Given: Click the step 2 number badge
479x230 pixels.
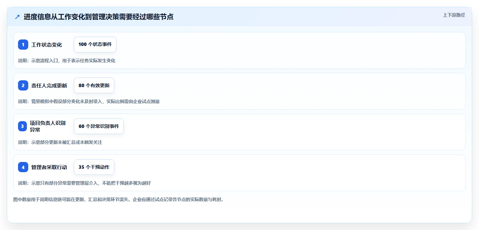Looking at the screenshot, I should click(23, 85).
